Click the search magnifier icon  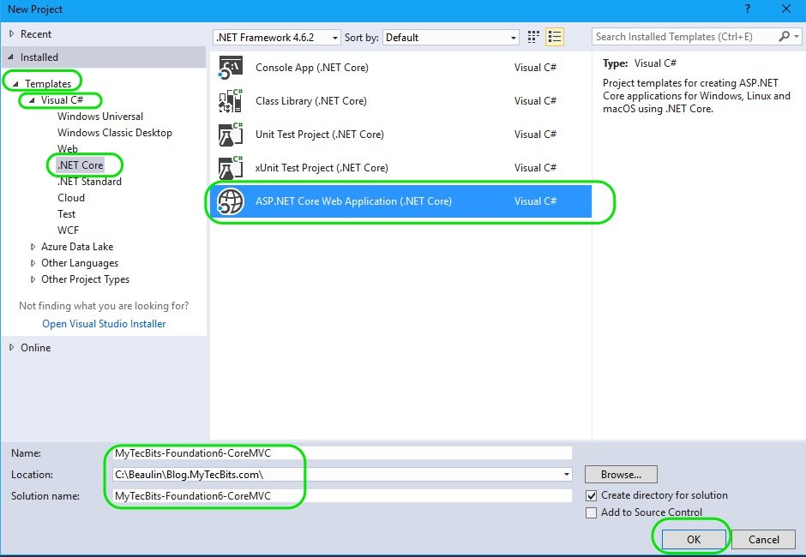(785, 37)
